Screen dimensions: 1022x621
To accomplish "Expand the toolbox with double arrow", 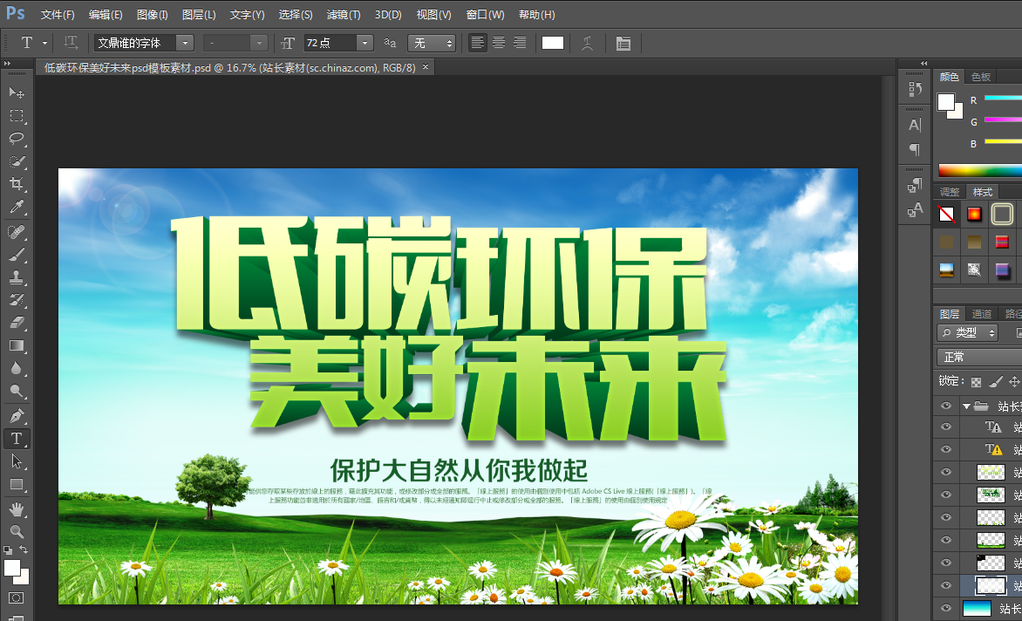I will 7,63.
